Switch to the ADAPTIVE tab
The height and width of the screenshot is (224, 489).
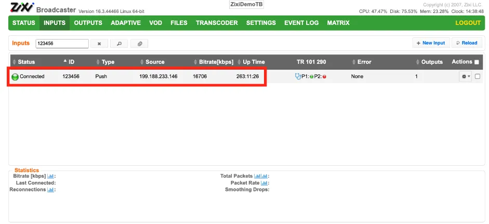click(x=126, y=23)
